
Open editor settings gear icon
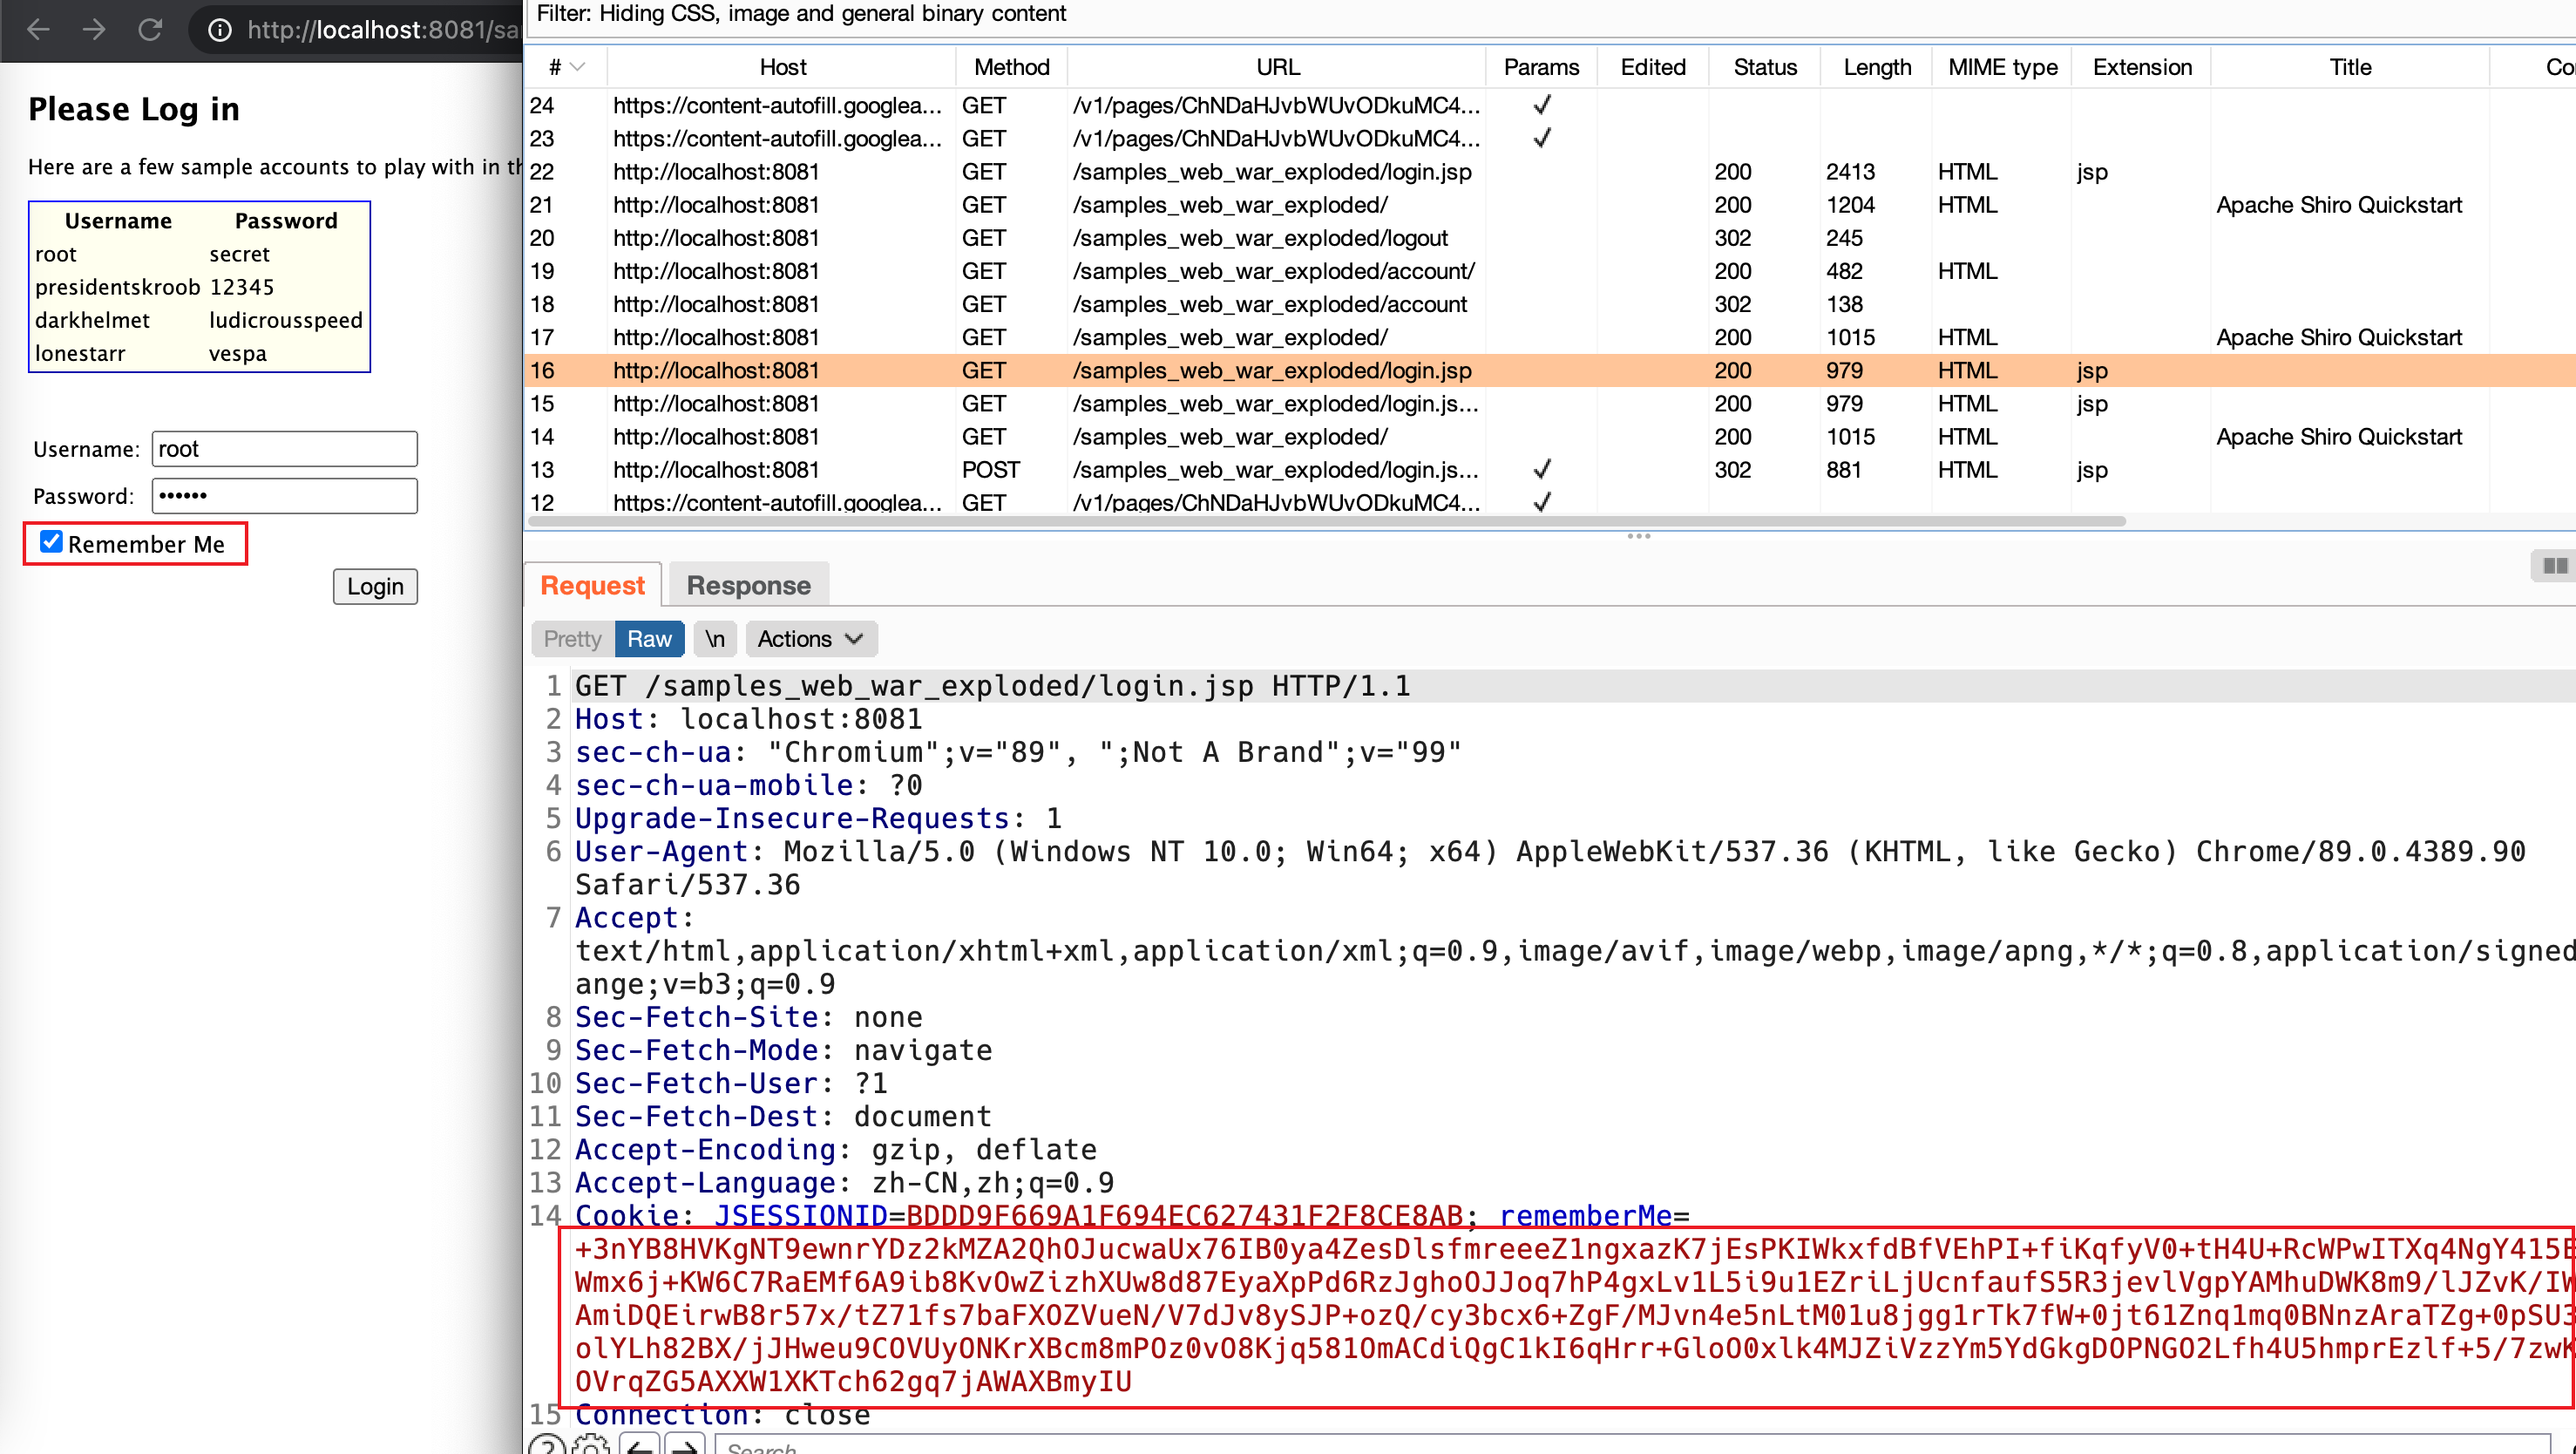pos(592,1445)
